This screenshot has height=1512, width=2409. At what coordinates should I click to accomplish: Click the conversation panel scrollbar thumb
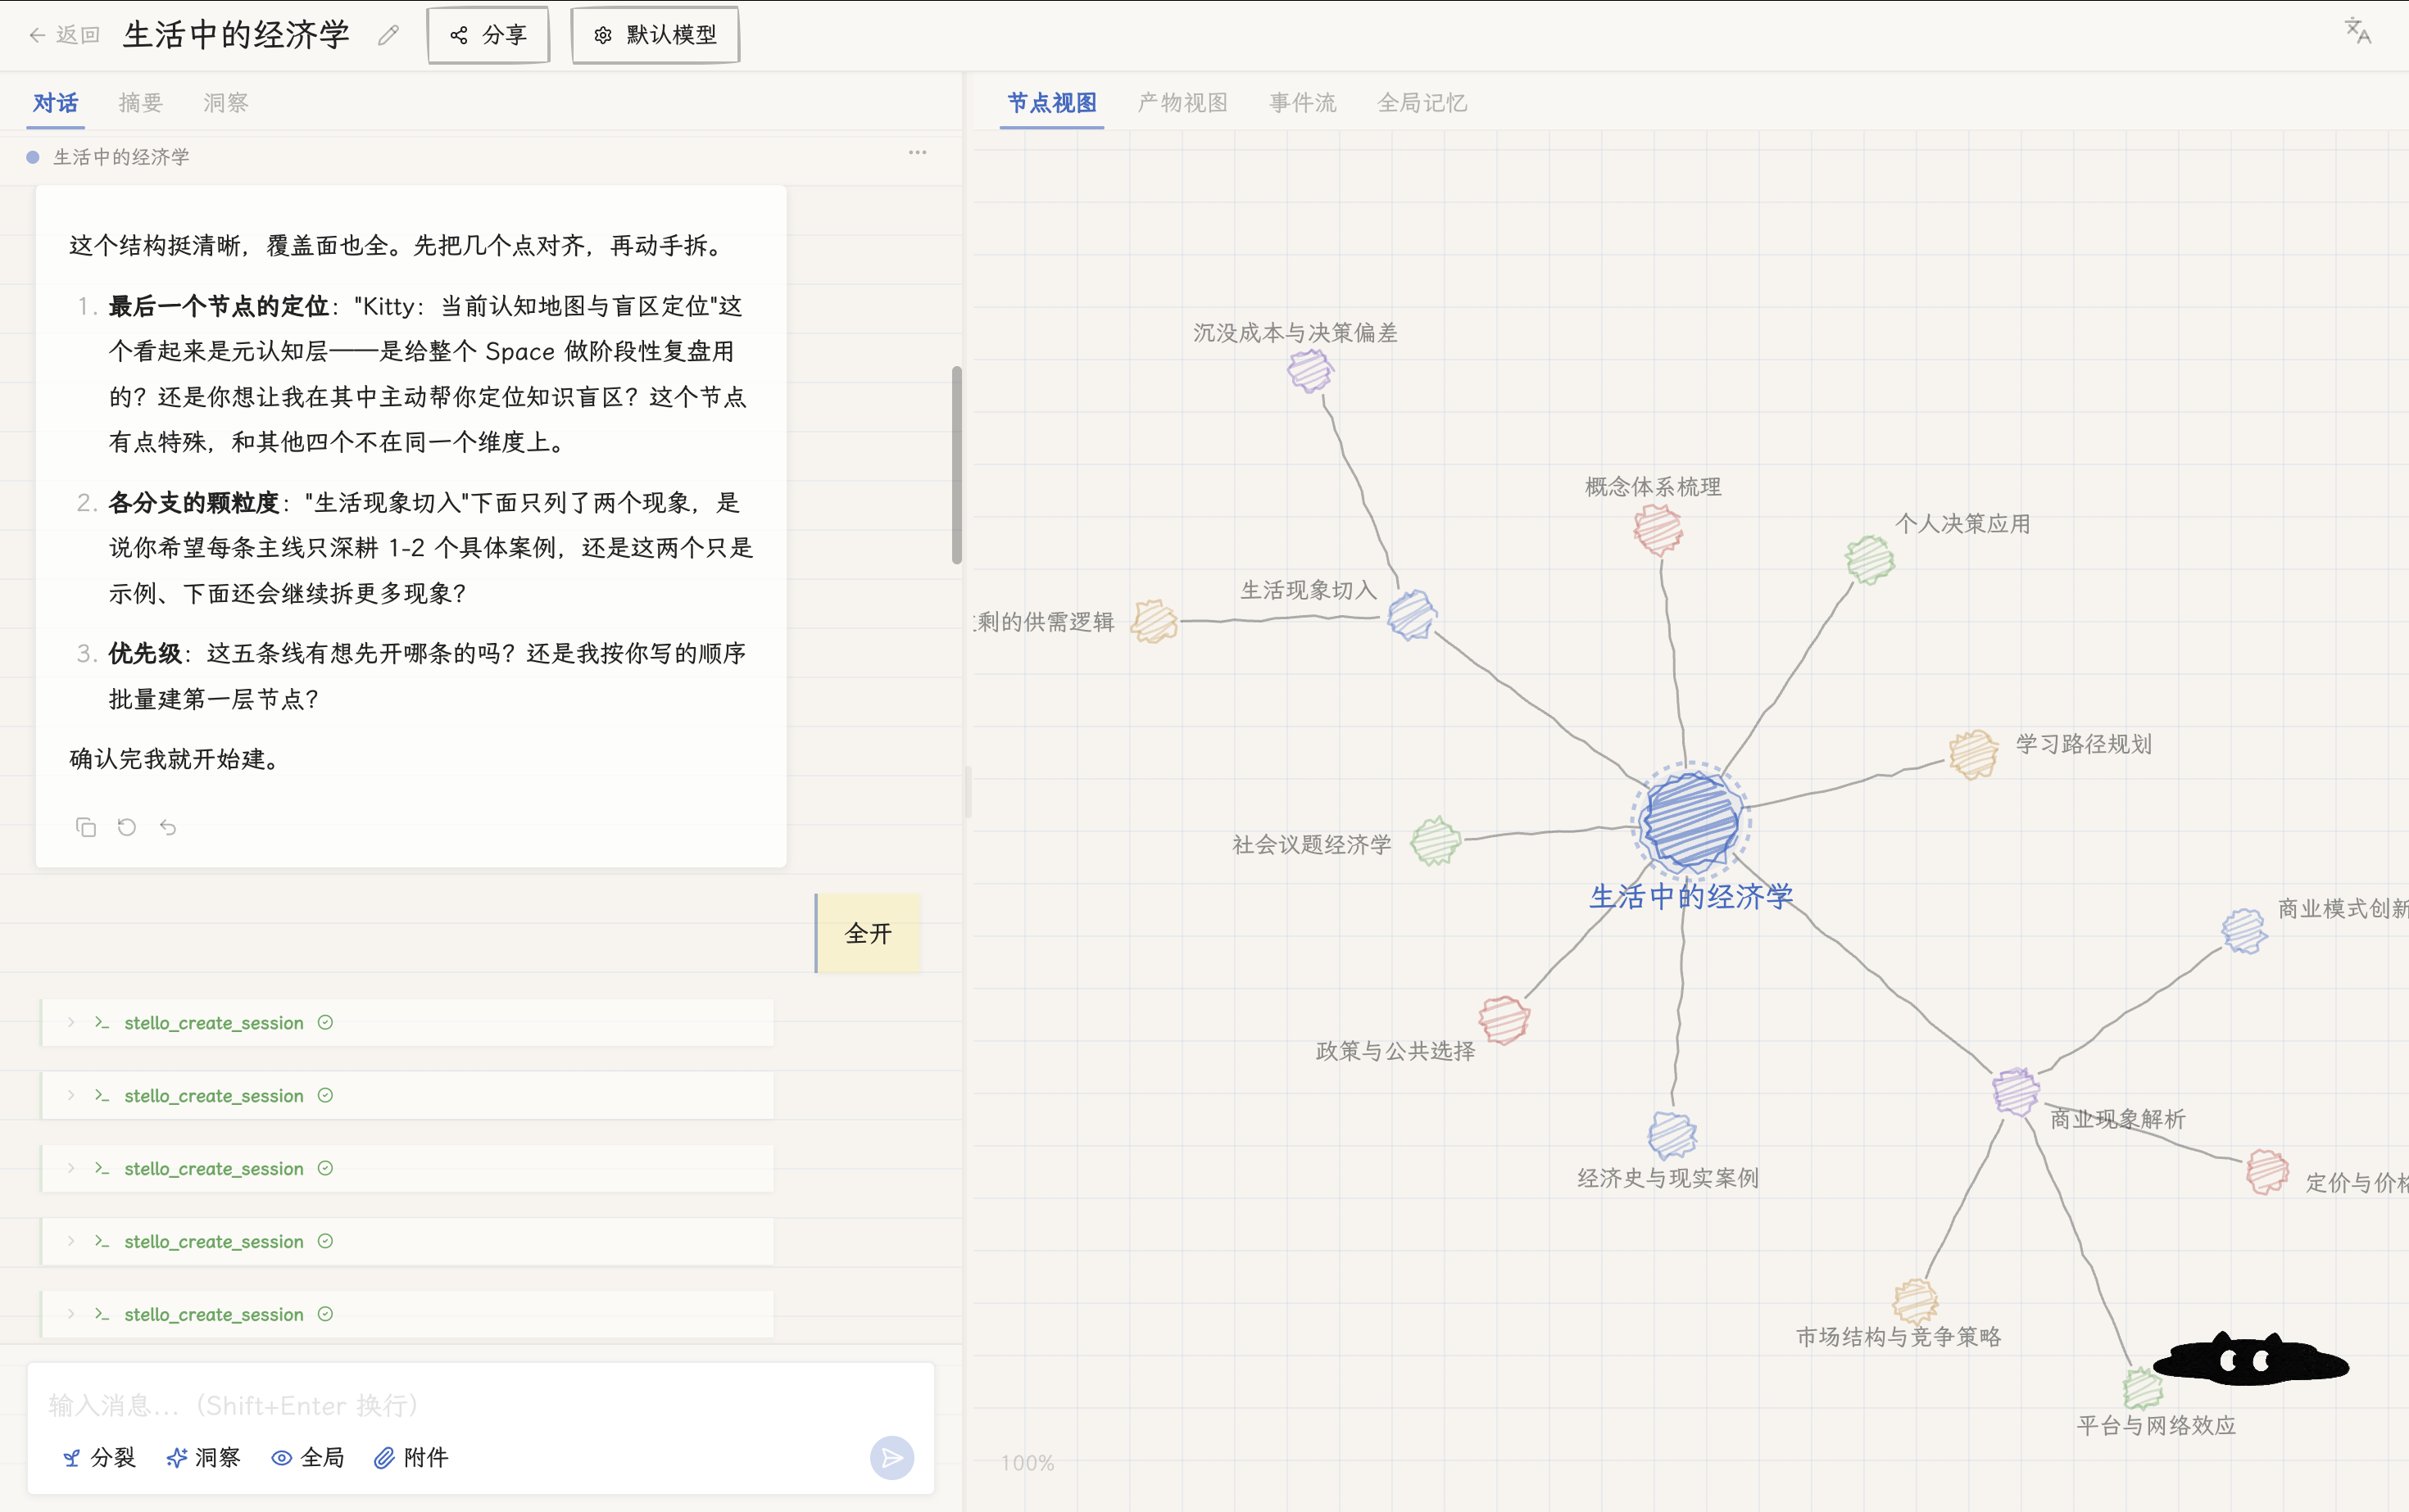(956, 465)
